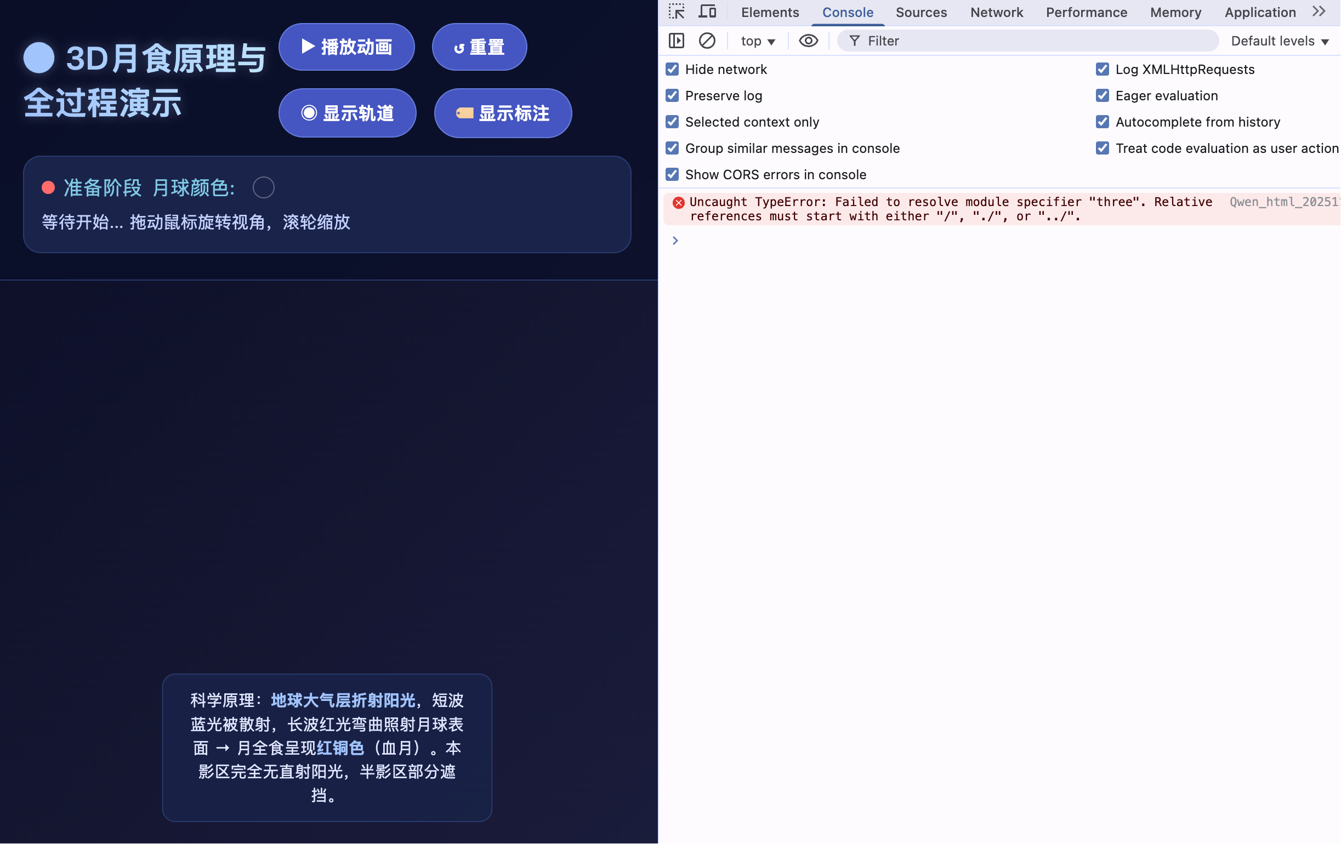Clear the console with the clear icon
The image size is (1341, 844).
coord(707,41)
